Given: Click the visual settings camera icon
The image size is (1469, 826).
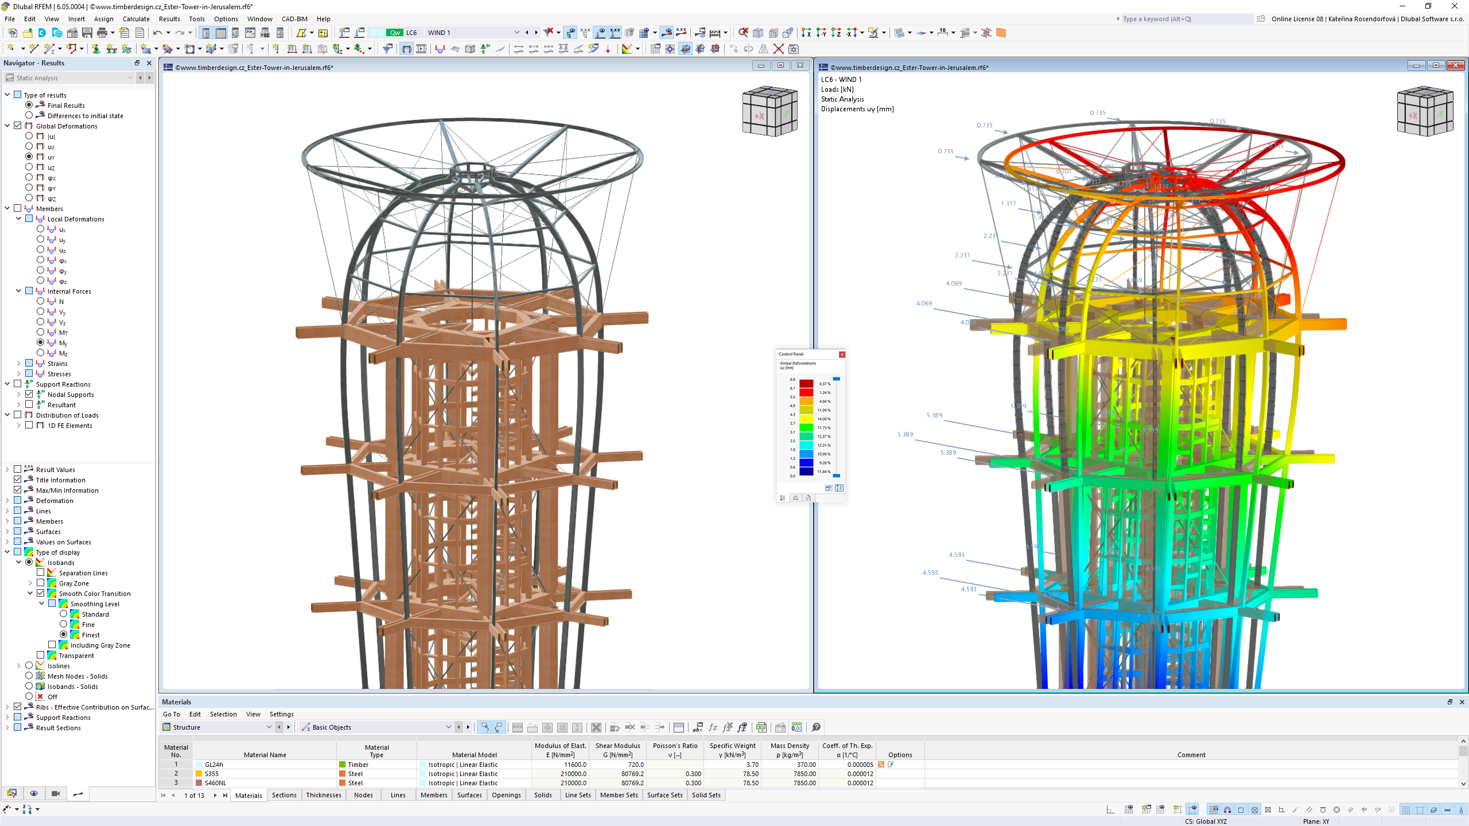Looking at the screenshot, I should pos(55,793).
